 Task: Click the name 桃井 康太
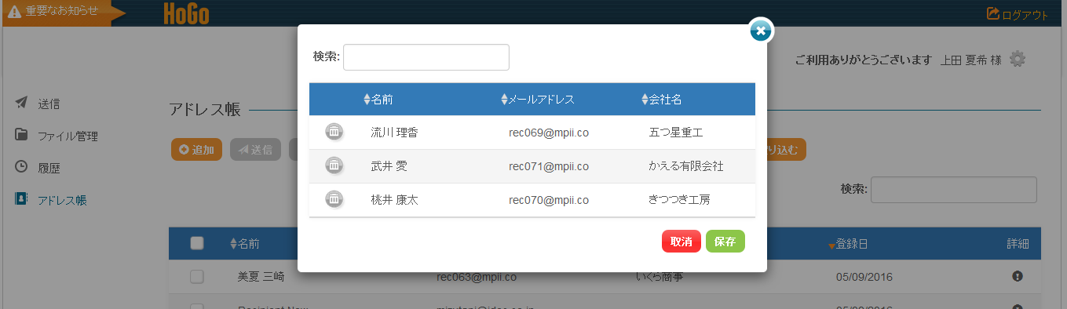pyautogui.click(x=394, y=200)
